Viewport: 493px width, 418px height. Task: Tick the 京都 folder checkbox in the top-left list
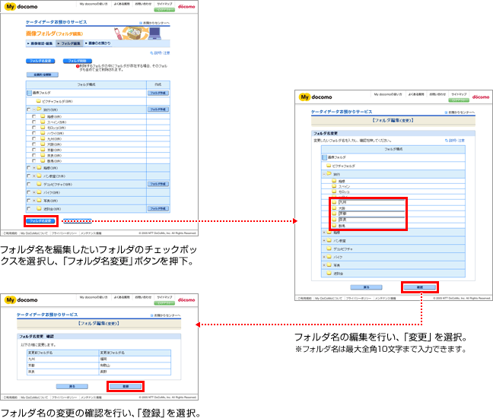(34, 150)
